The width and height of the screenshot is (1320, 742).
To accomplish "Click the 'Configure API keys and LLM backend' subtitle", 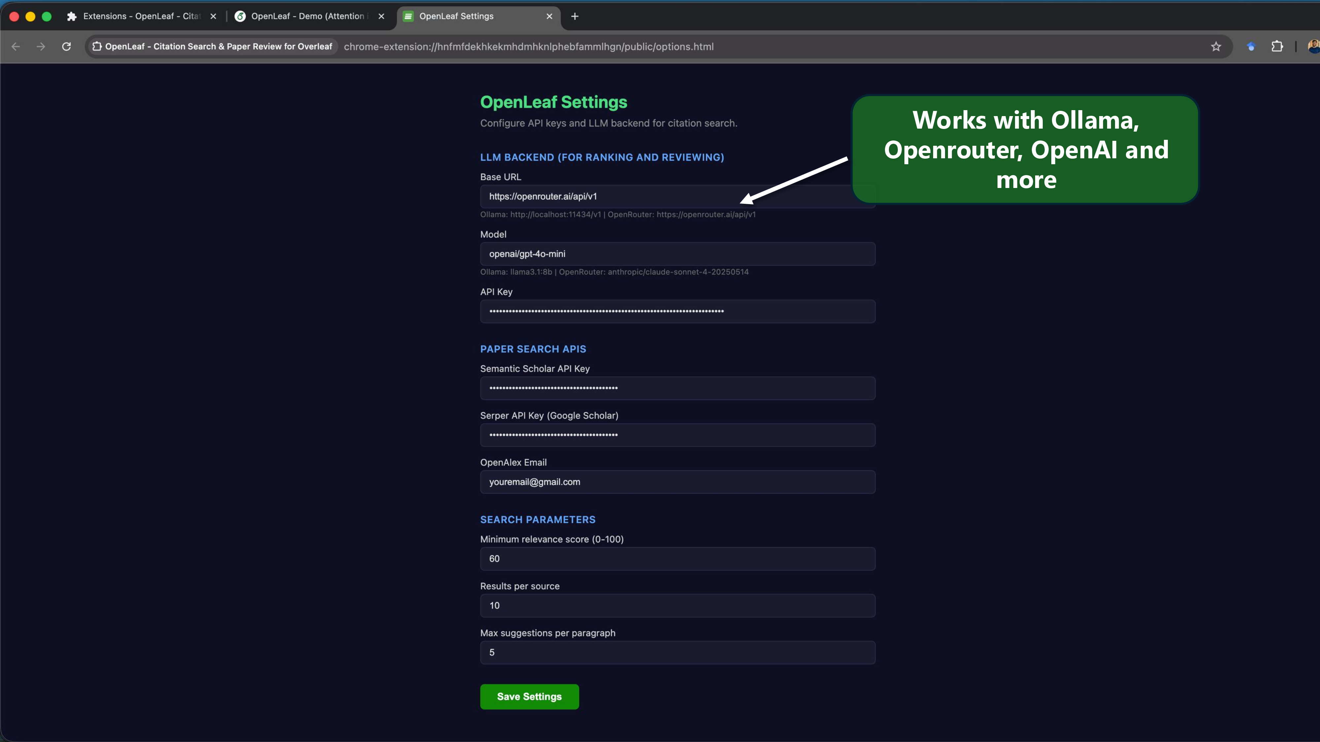I will tap(608, 123).
